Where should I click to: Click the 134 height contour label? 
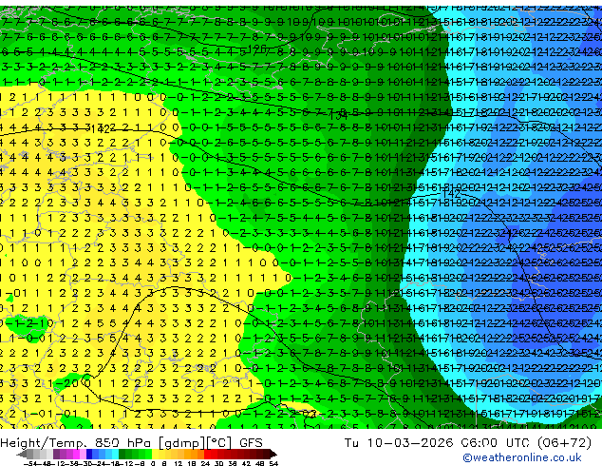click(339, 114)
